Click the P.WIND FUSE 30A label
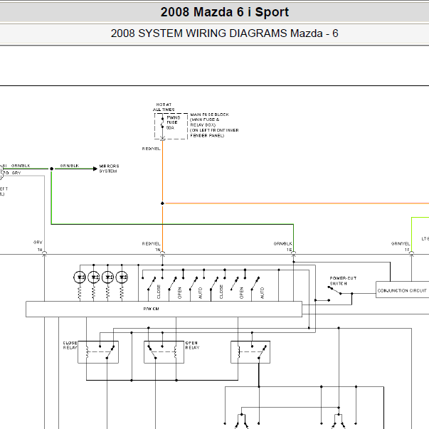 pos(173,122)
